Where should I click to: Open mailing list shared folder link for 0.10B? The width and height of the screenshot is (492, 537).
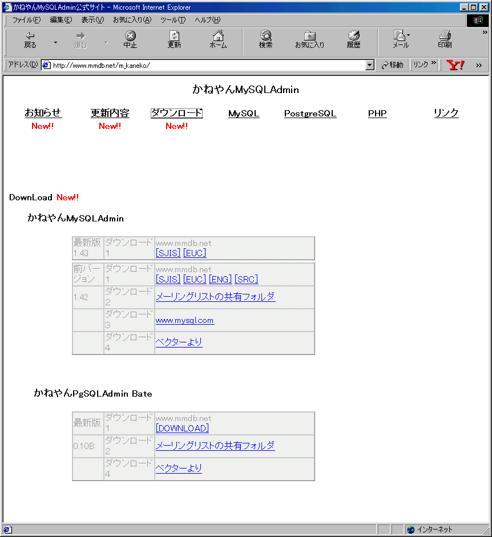(215, 446)
